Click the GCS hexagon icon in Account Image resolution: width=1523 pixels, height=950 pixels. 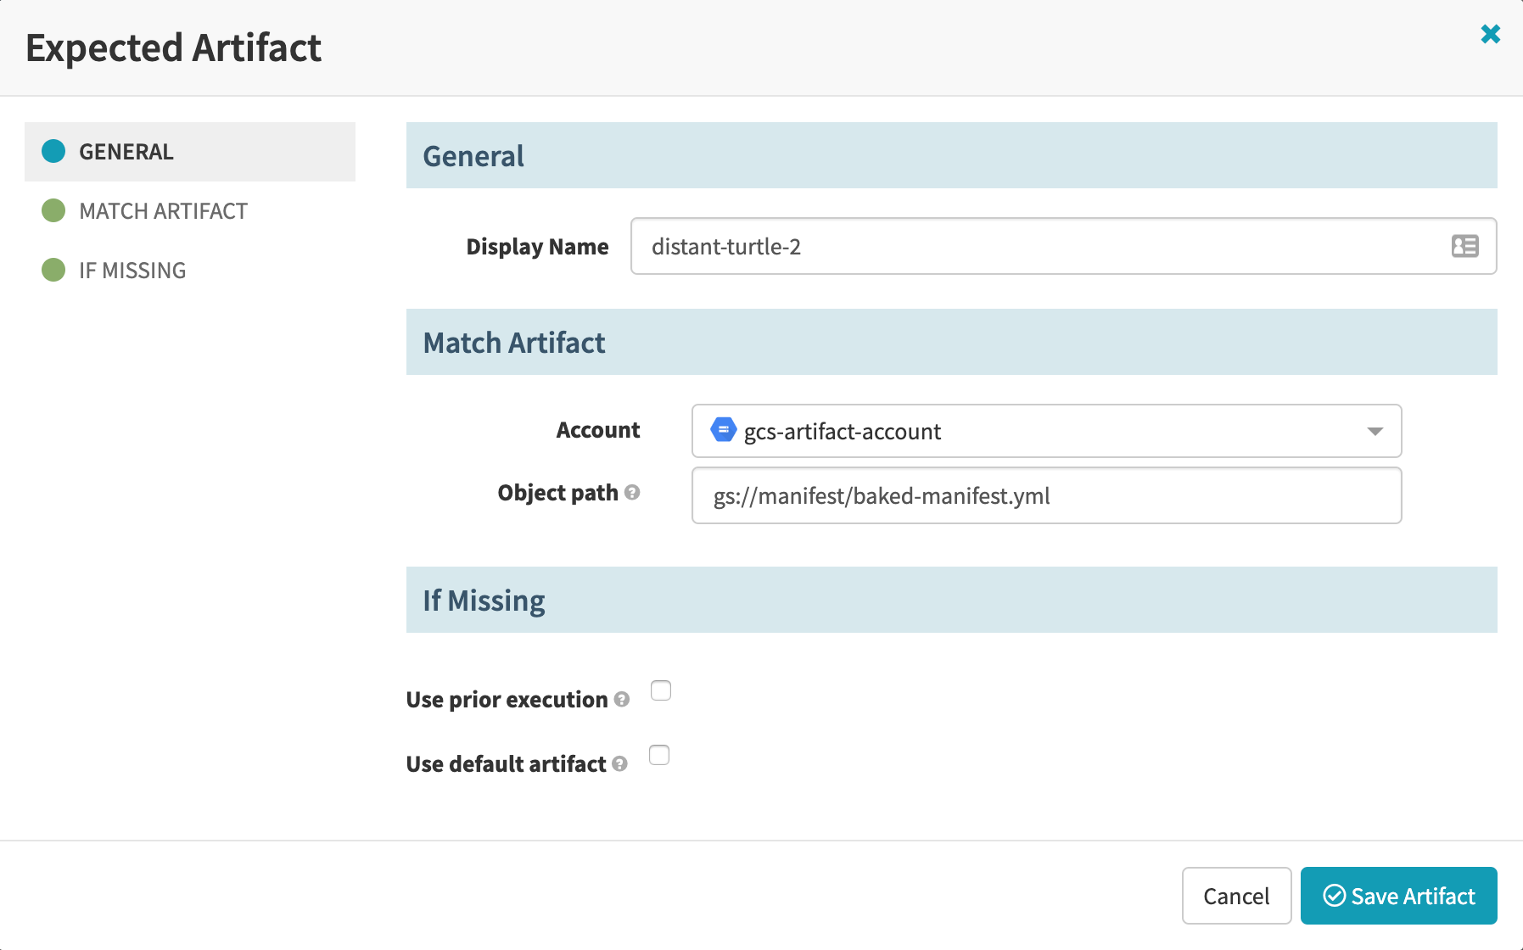(723, 430)
